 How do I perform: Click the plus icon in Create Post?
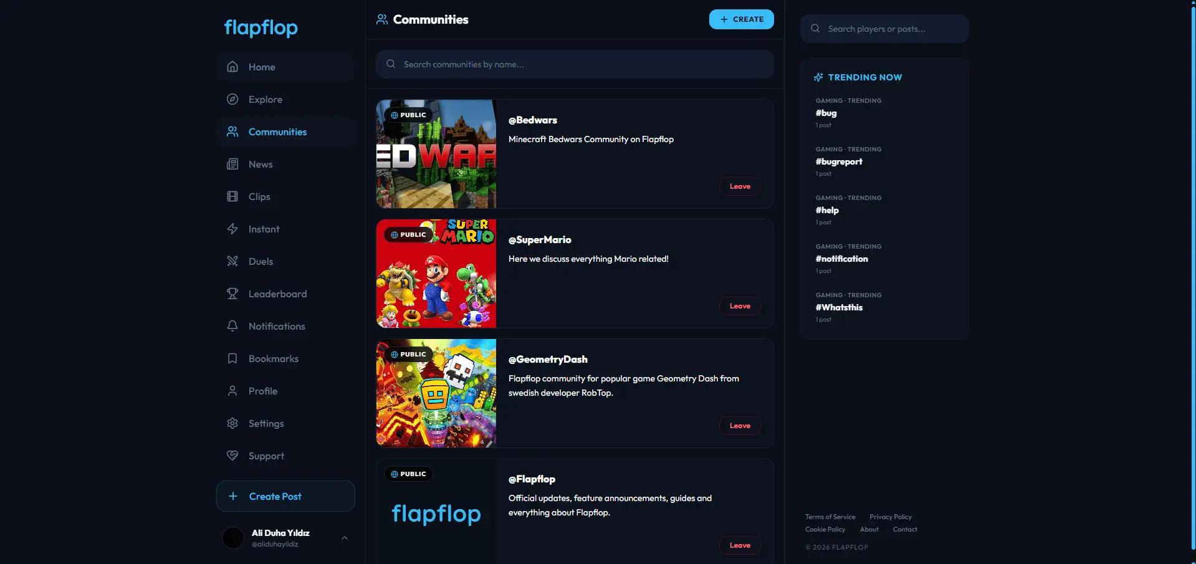233,496
